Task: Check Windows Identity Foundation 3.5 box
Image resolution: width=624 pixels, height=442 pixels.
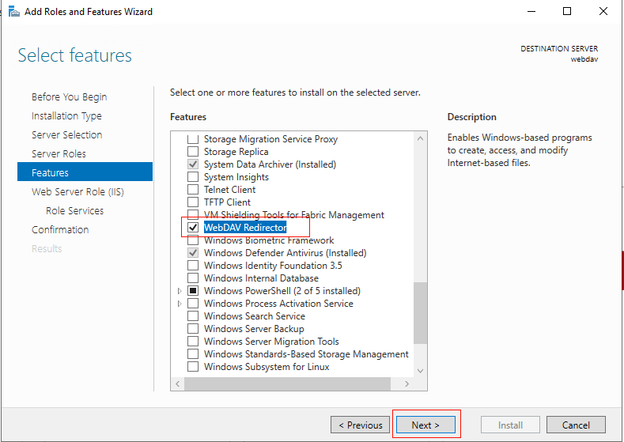Action: pos(193,266)
